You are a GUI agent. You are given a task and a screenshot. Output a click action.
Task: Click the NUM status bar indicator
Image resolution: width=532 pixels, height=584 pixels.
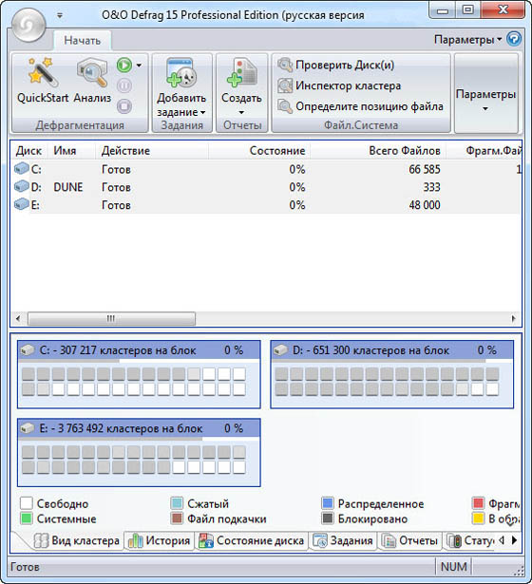click(453, 567)
